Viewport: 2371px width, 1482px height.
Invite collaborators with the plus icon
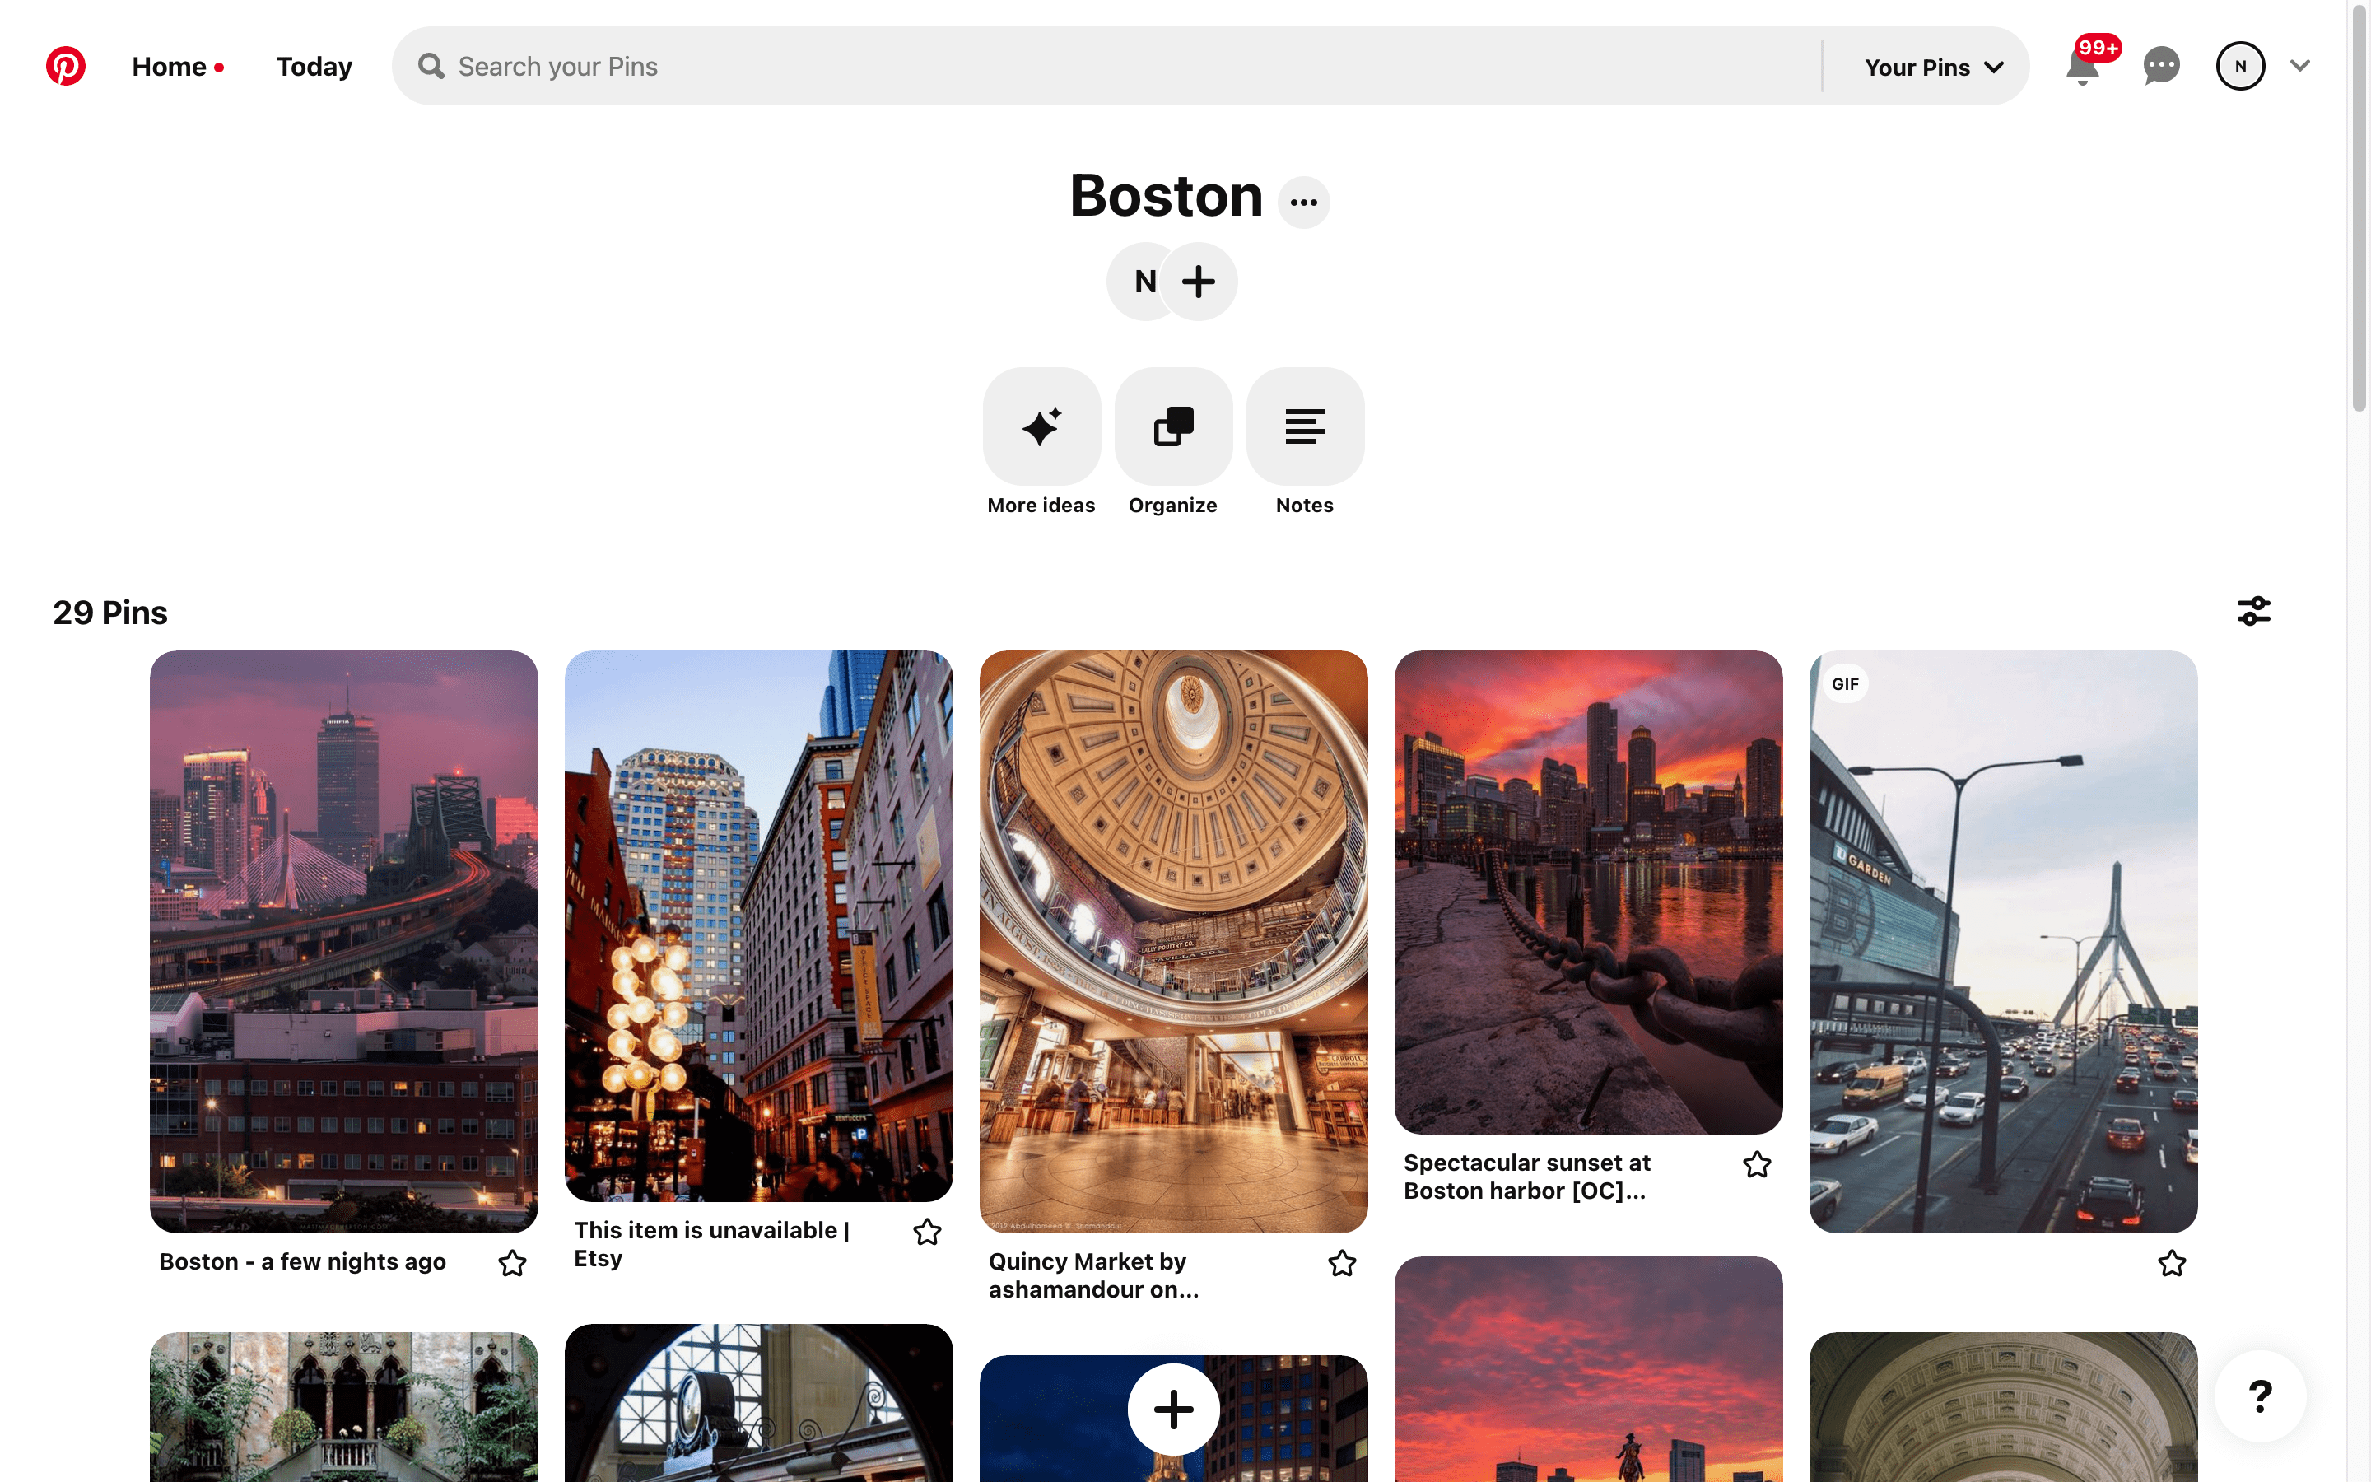coord(1198,282)
